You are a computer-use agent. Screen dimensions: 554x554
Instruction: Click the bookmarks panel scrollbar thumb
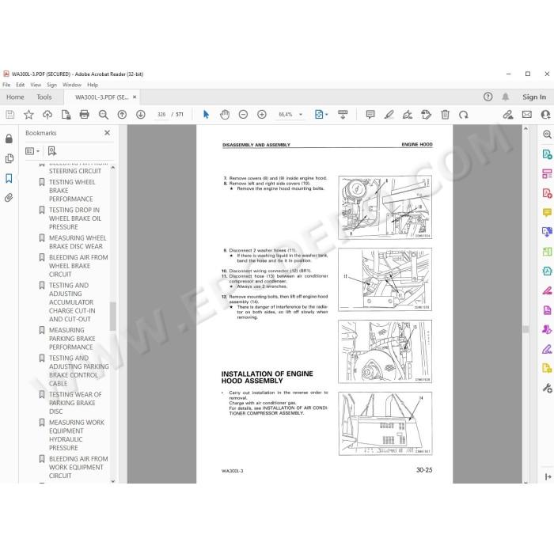(113, 316)
